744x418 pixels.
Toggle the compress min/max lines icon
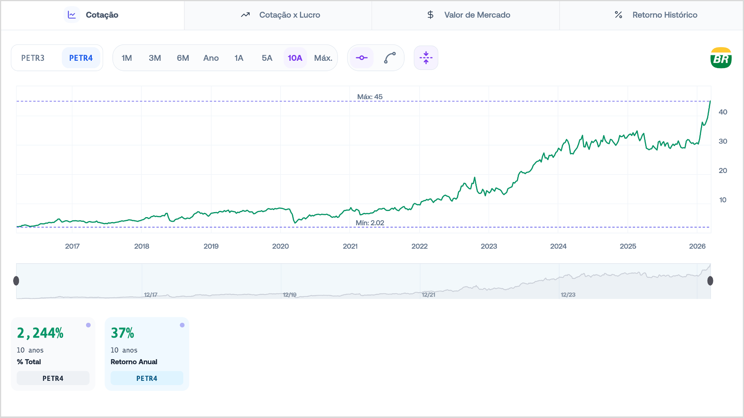(x=426, y=58)
